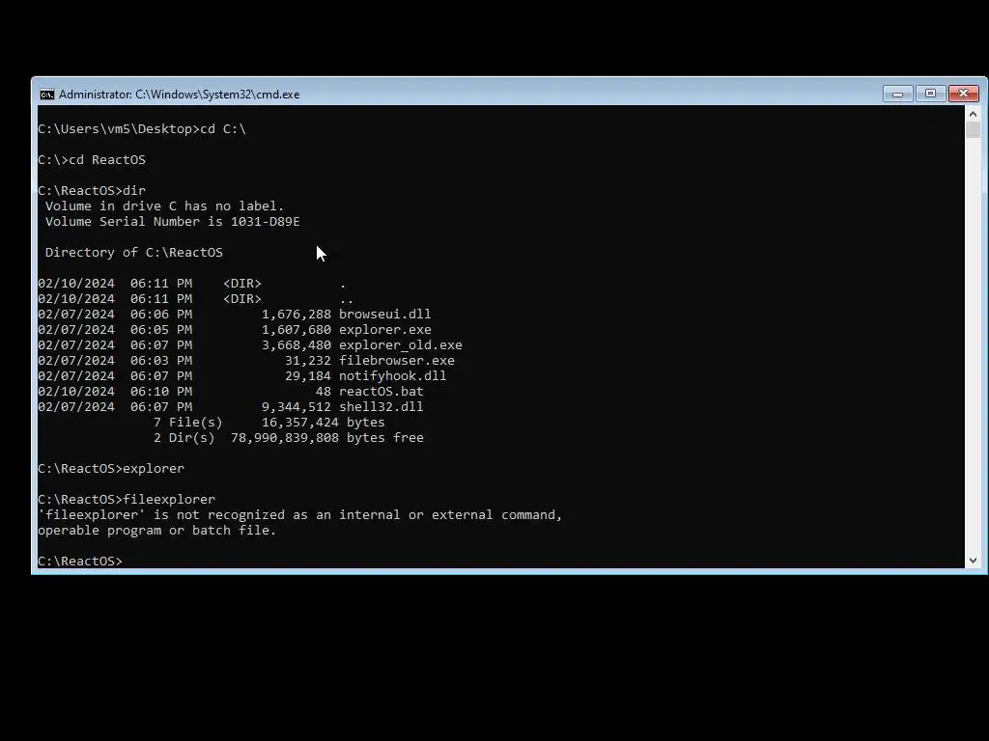
Task: Click the window title 'Administrator: C:\Windows\System32\cmd.exe'
Action: pyautogui.click(x=179, y=95)
